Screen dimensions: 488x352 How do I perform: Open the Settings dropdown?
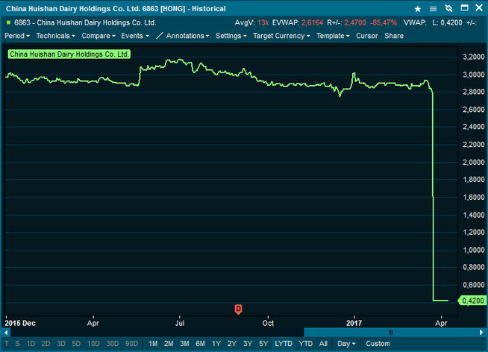click(x=231, y=36)
